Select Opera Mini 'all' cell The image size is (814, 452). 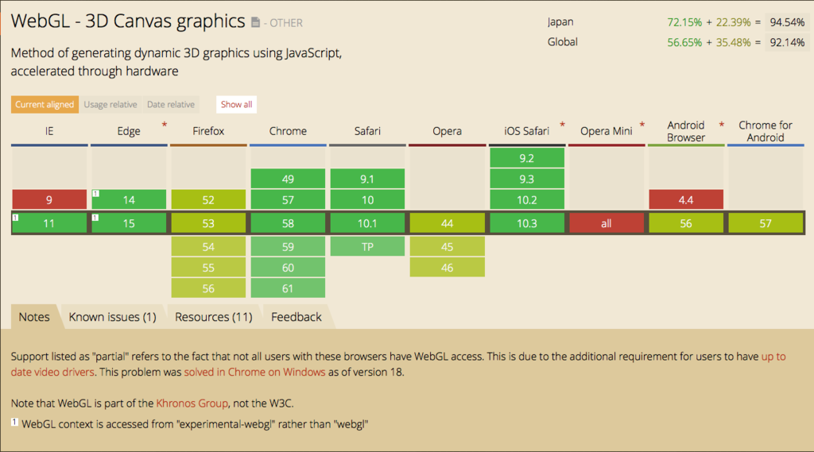coord(607,224)
